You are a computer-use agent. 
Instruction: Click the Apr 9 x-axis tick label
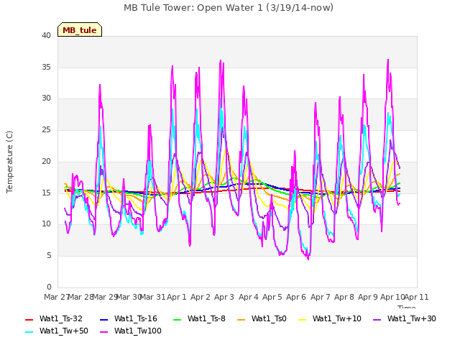pyautogui.click(x=368, y=297)
